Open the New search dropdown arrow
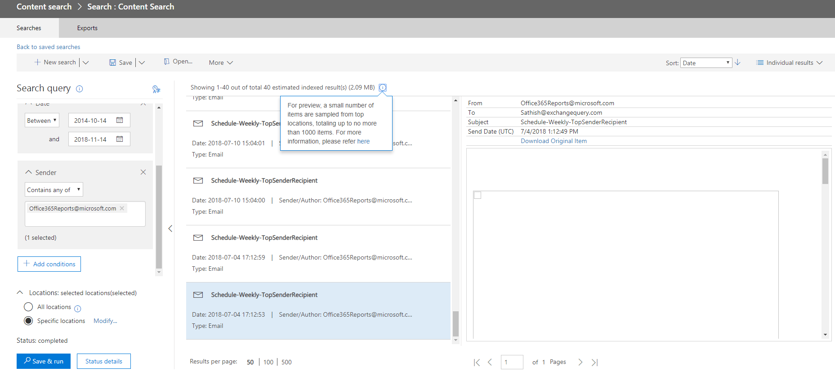 click(x=86, y=63)
